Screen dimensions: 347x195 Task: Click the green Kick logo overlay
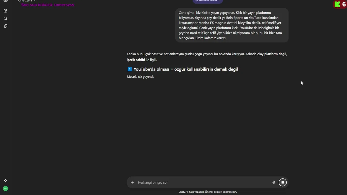pyautogui.click(x=337, y=4)
